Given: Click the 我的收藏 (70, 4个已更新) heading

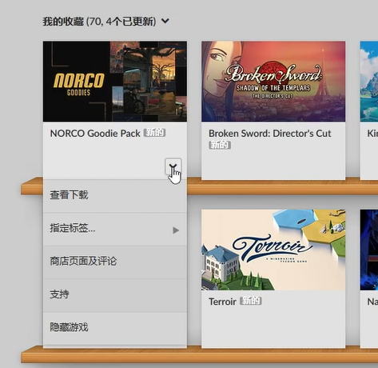Looking at the screenshot, I should pos(99,22).
